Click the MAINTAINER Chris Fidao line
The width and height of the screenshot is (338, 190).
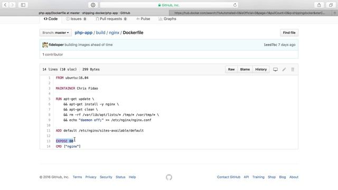click(x=77, y=88)
